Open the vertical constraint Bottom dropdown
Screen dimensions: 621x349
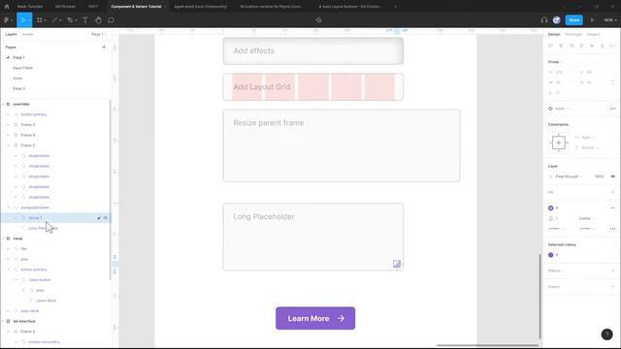pyautogui.click(x=589, y=147)
